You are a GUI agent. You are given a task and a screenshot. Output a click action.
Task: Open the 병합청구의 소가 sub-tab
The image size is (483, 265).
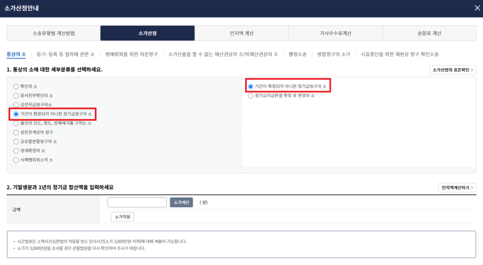click(x=334, y=54)
